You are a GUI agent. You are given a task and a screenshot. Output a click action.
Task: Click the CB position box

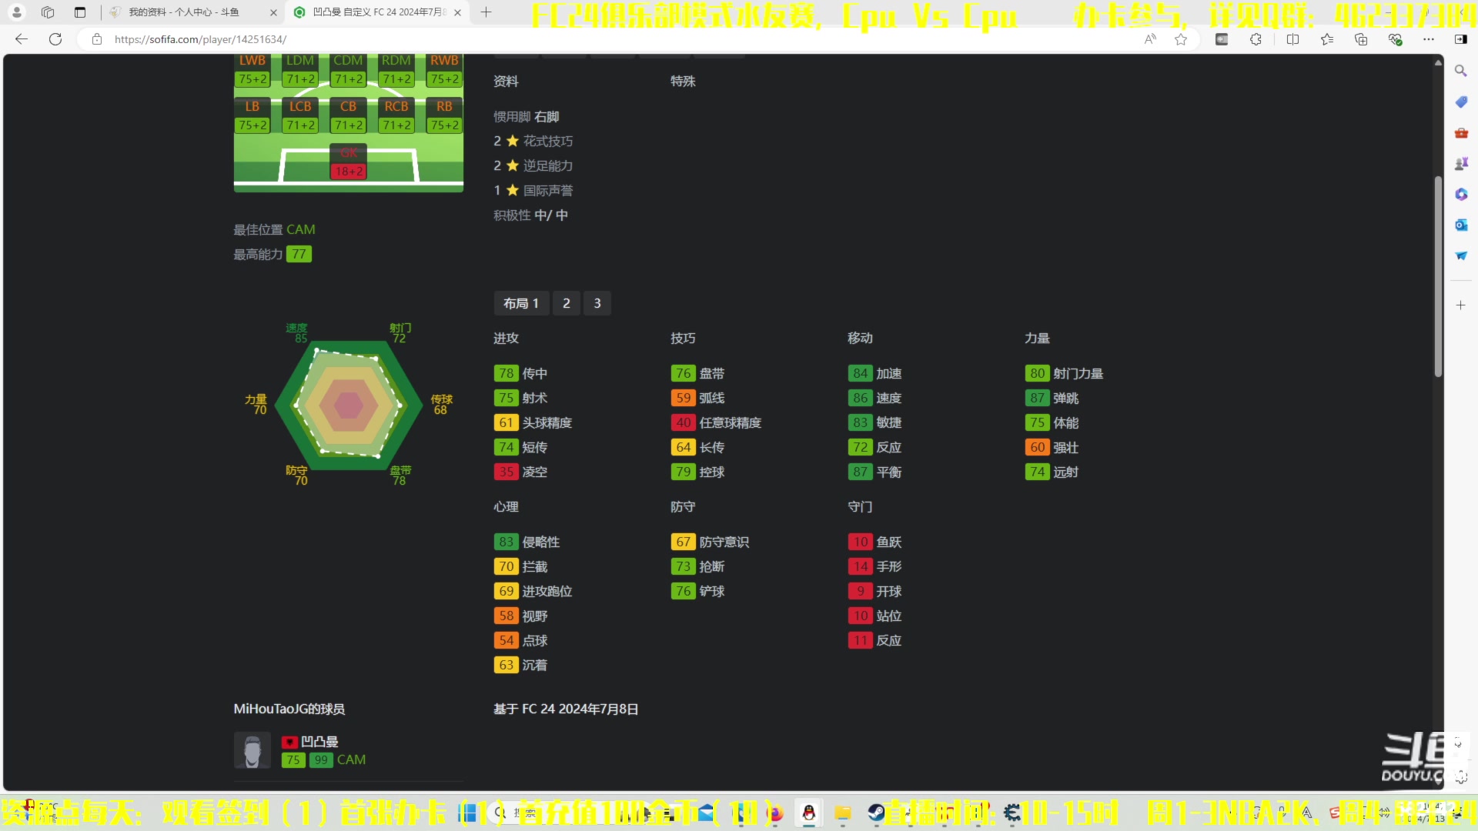point(349,115)
